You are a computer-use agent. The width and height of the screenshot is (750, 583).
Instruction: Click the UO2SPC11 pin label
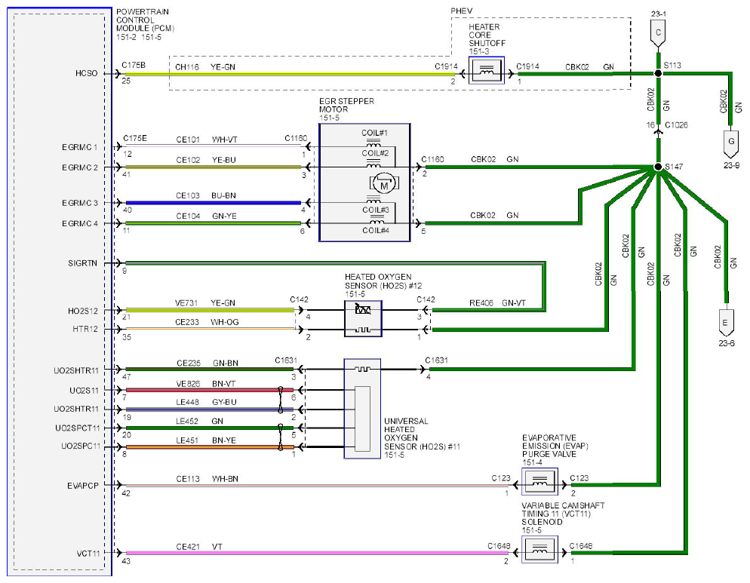[80, 446]
